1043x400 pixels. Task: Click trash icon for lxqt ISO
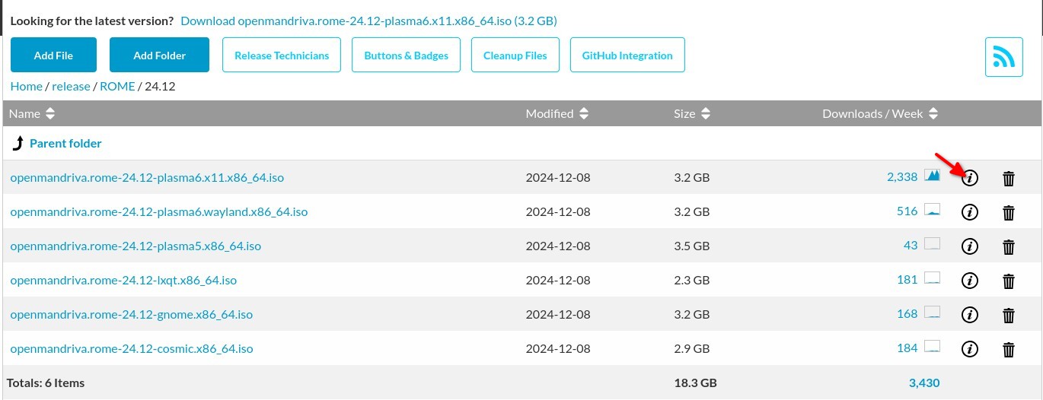pos(1009,281)
